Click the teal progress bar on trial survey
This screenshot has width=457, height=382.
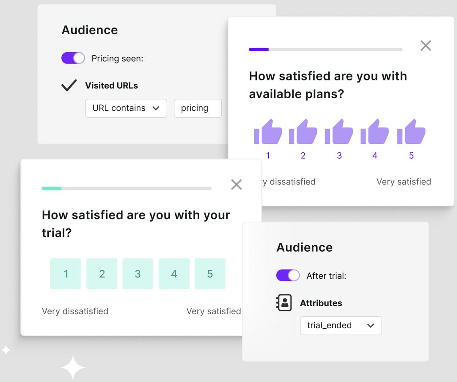51,188
